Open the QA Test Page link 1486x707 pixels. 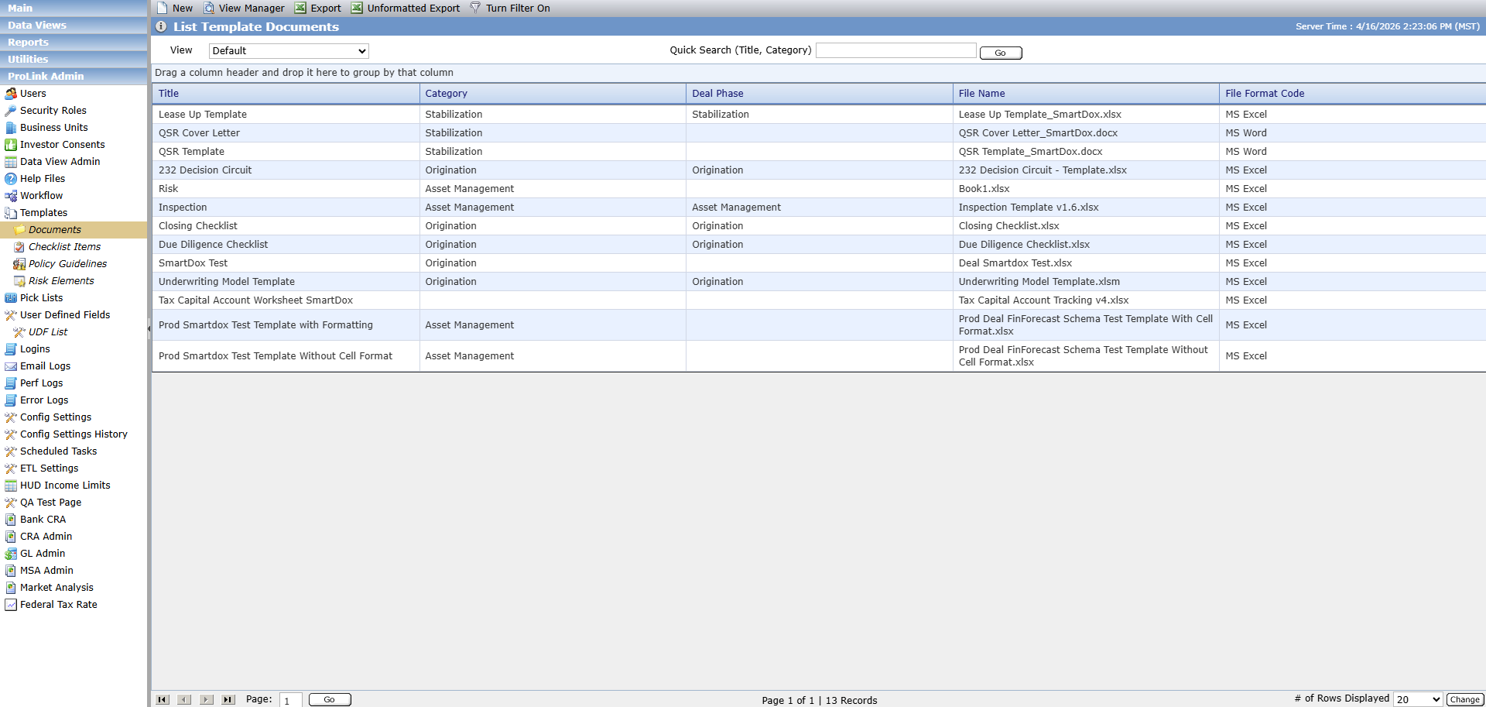(50, 503)
